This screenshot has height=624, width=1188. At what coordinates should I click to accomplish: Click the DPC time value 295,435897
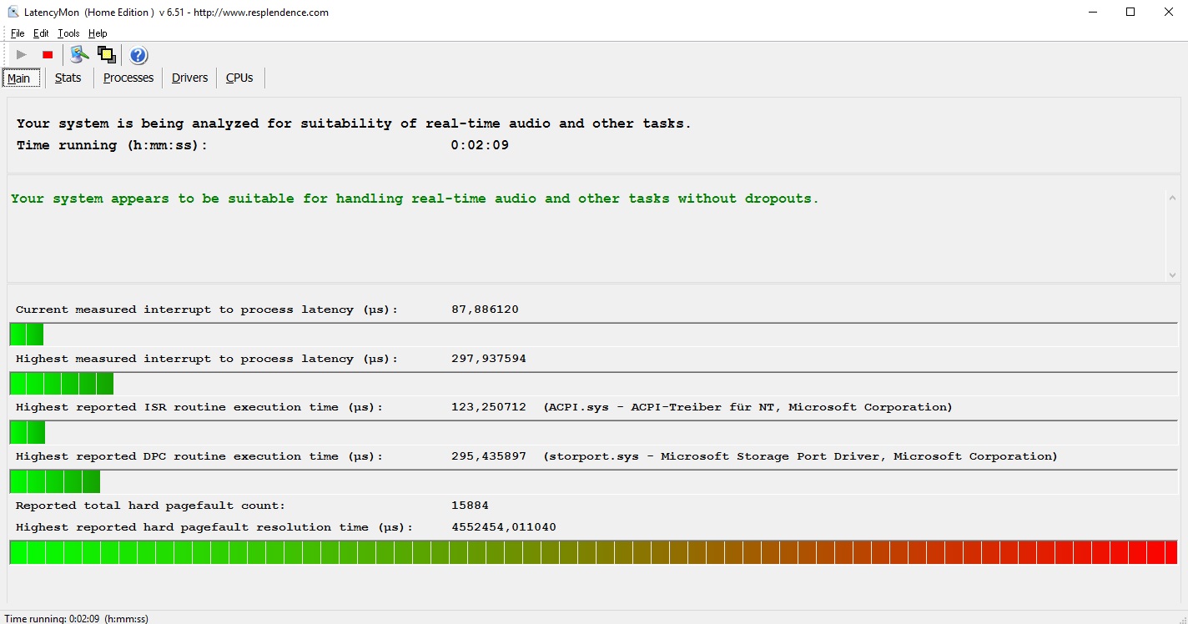click(x=489, y=456)
